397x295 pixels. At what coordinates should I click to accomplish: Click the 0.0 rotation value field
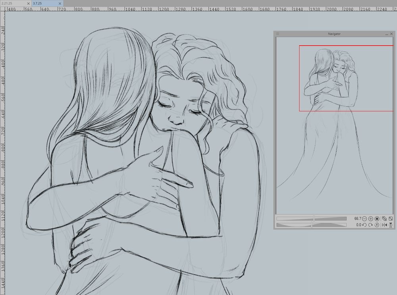[x=358, y=225]
